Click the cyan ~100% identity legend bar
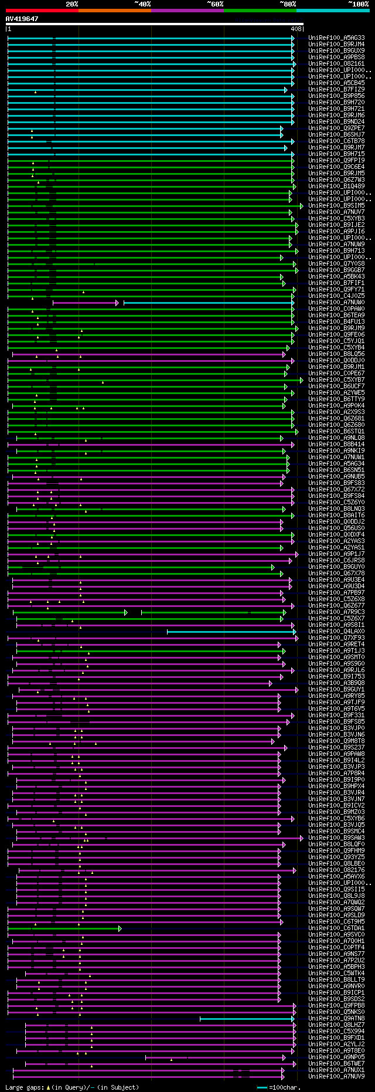The height and width of the screenshot is (1092, 375). pos(333,11)
